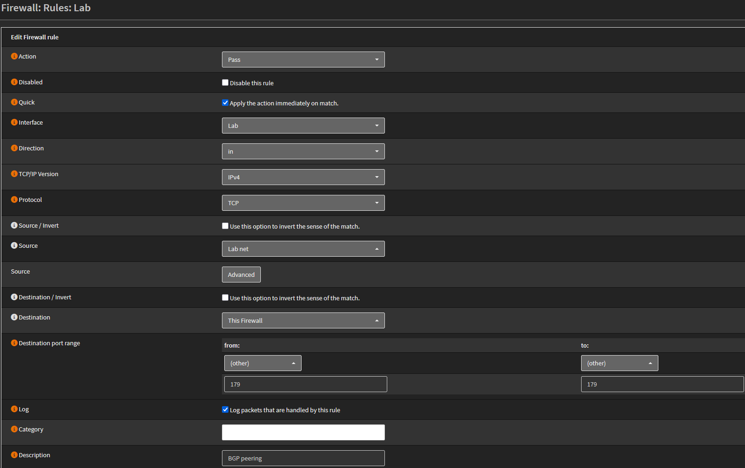The image size is (745, 468).
Task: Click the Source Advanced button
Action: pos(241,275)
